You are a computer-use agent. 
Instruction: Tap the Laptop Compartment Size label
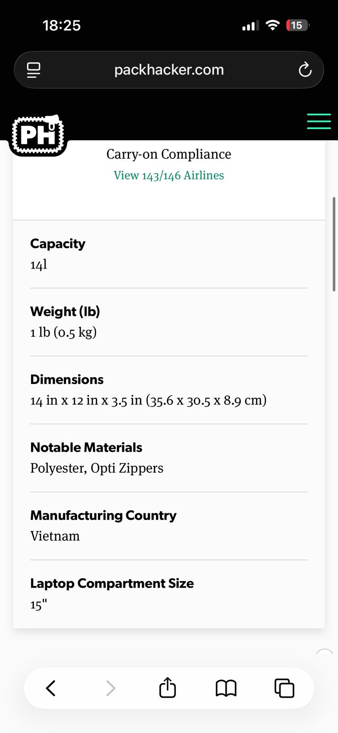pyautogui.click(x=112, y=583)
